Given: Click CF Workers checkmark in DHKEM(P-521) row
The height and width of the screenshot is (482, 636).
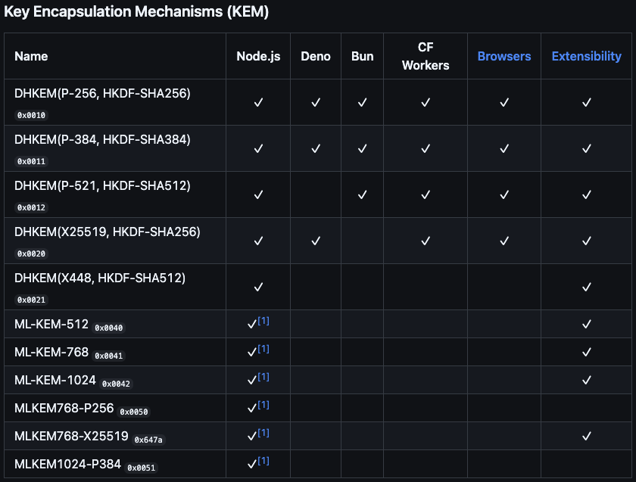Looking at the screenshot, I should (426, 195).
